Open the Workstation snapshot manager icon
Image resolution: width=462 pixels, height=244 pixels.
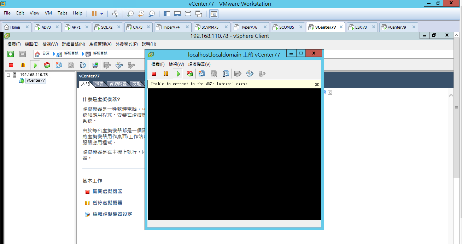point(152,13)
